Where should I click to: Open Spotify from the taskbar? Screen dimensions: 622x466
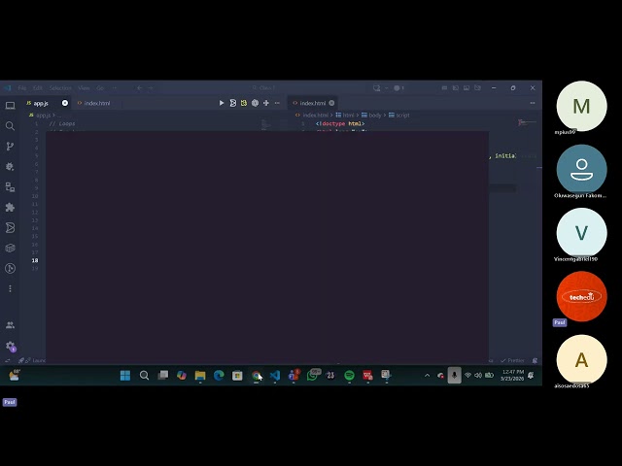[x=349, y=376]
